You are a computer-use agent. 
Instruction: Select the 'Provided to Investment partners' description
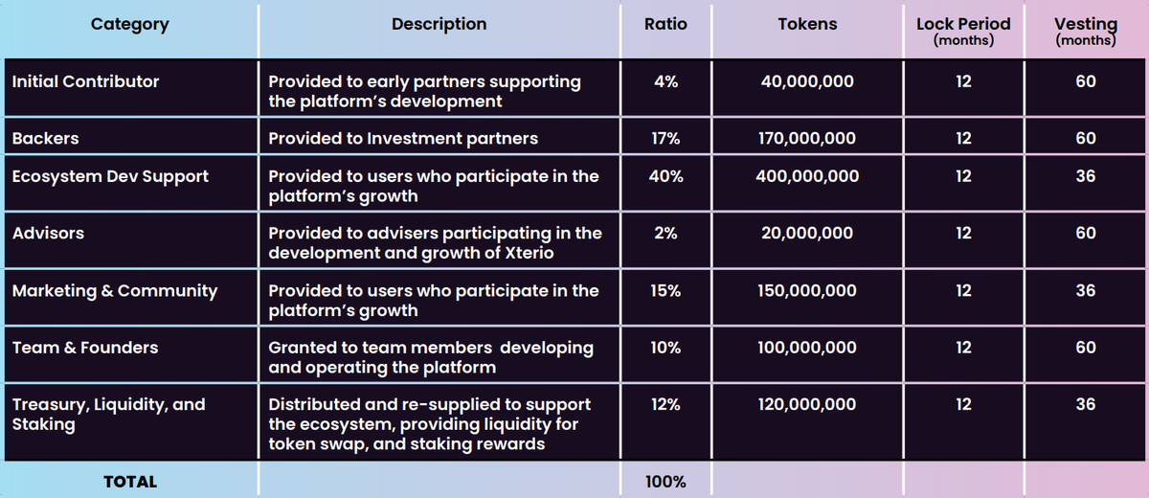403,139
